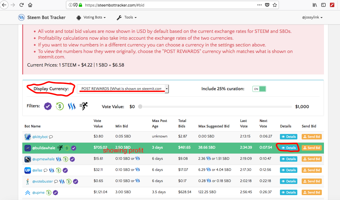Click the Current Prices text line
340x200 pixels.
[76, 65]
